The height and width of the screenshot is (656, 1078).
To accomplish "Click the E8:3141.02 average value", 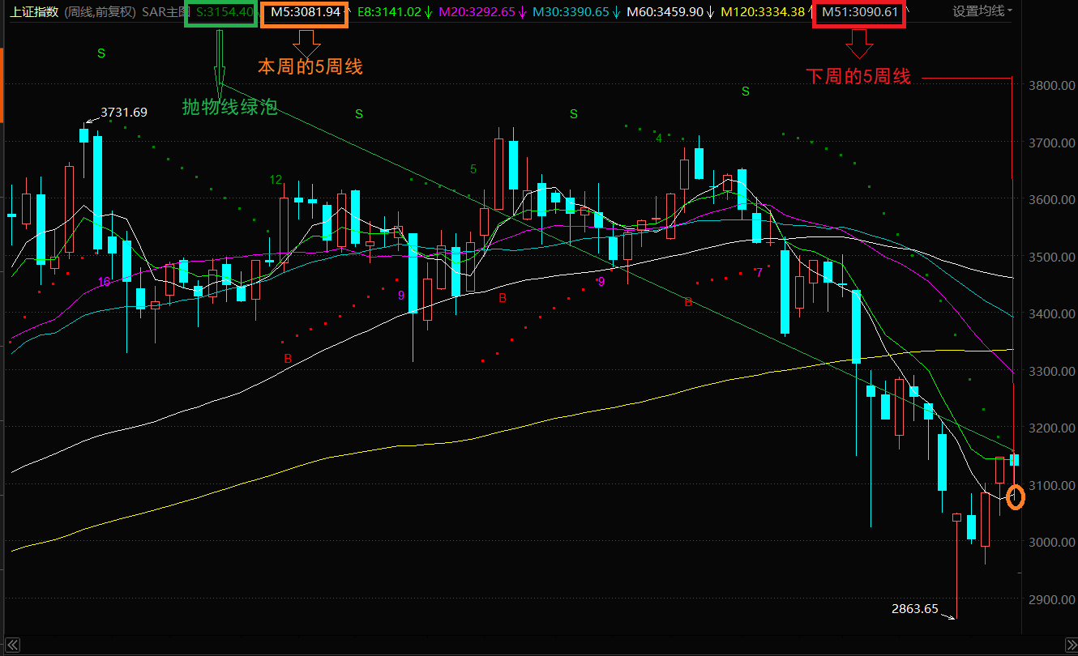I will click(x=389, y=12).
